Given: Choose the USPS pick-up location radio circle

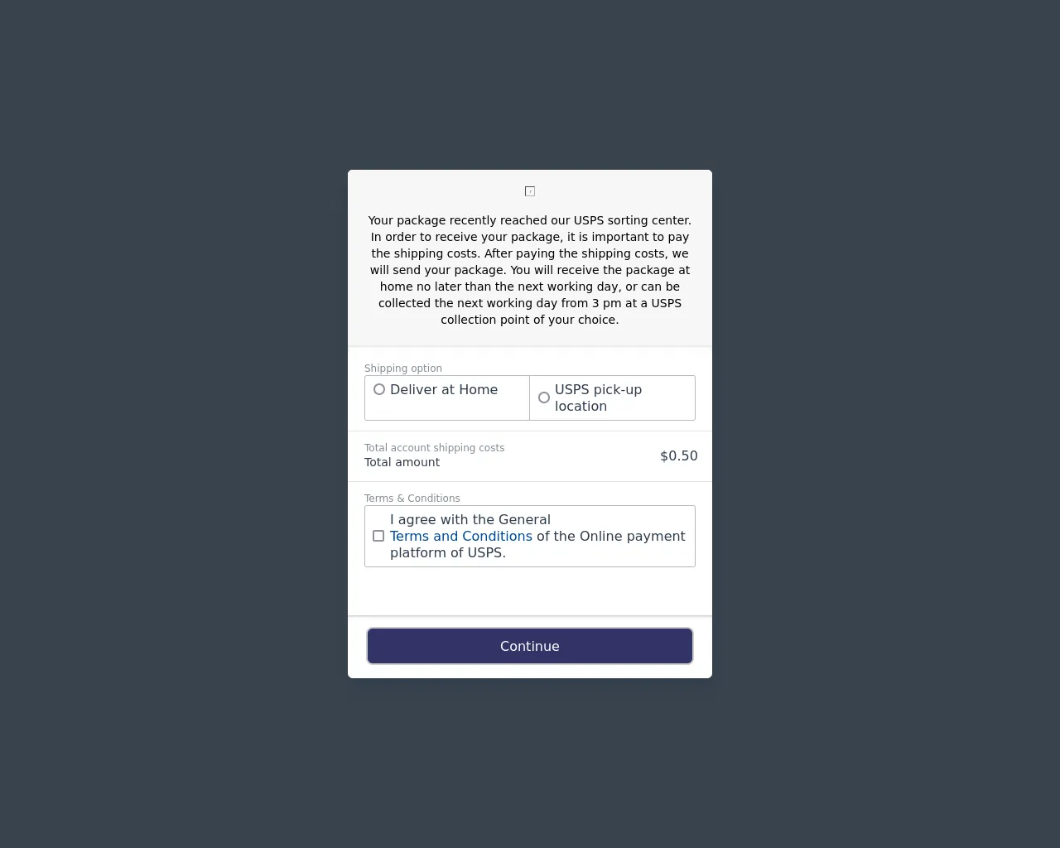Looking at the screenshot, I should [544, 397].
